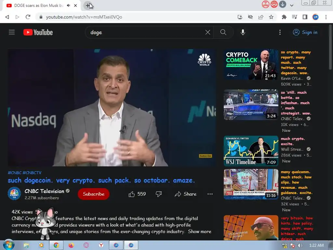Toggle the browser side panel
The height and width of the screenshot is (250, 333).
305,17
